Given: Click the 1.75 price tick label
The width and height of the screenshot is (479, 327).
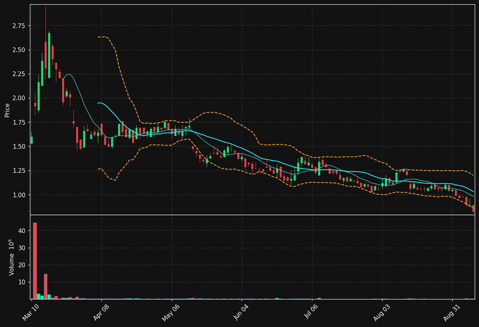Looking at the screenshot, I should point(18,122).
